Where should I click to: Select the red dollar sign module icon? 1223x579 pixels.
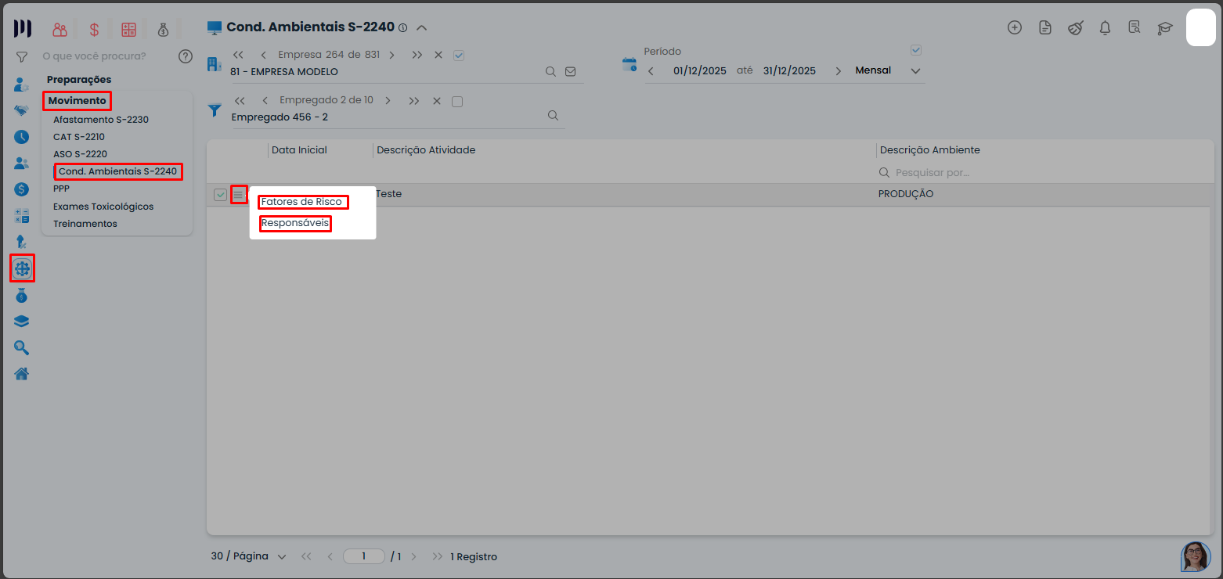94,30
